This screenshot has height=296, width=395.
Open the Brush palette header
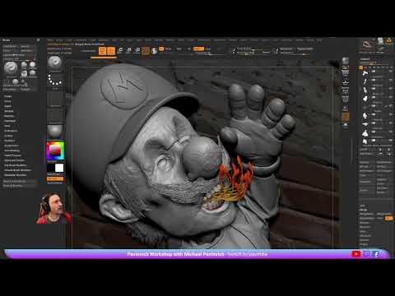click(6, 40)
